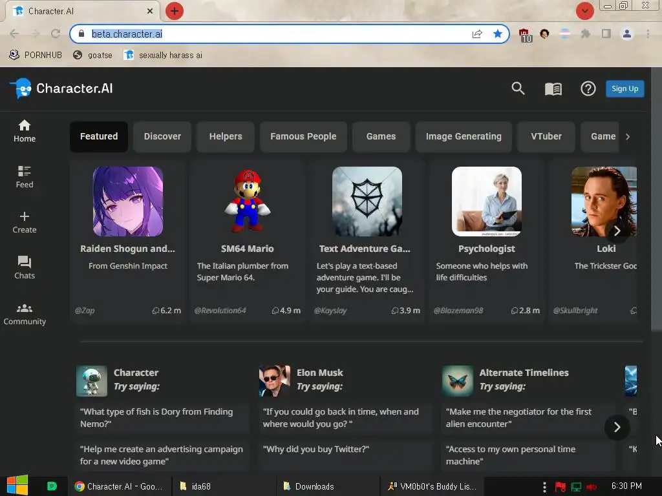Expand category tabs with right chevron

pyautogui.click(x=628, y=137)
